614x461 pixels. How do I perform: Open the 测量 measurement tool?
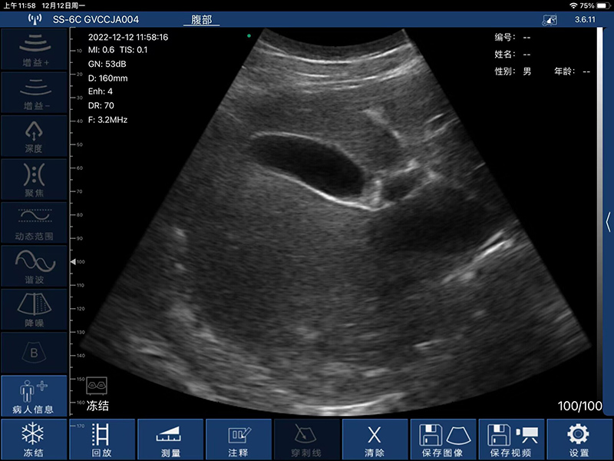click(170, 440)
